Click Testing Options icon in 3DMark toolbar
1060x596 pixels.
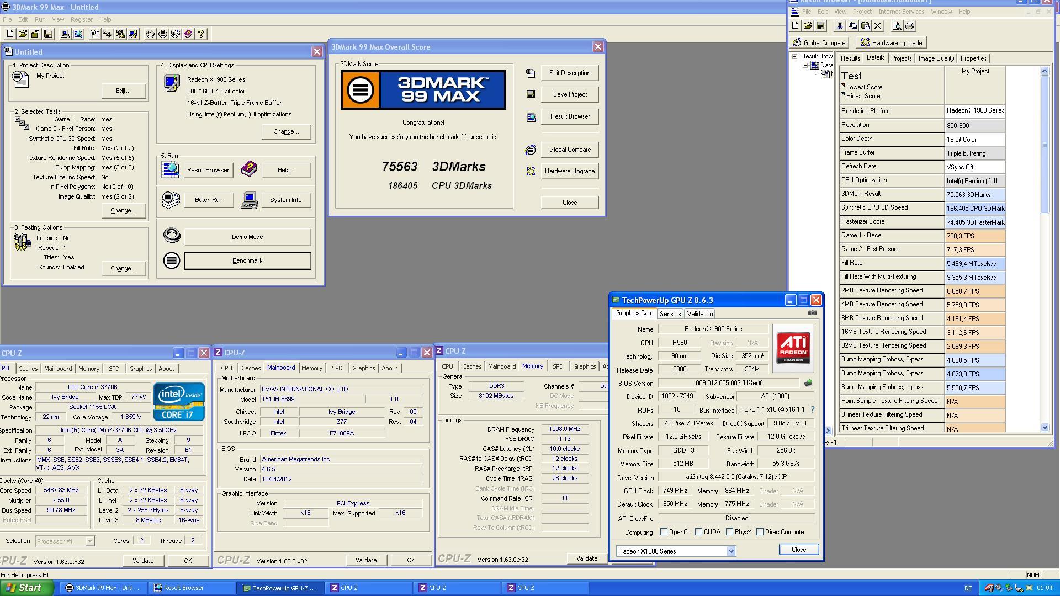click(x=120, y=34)
